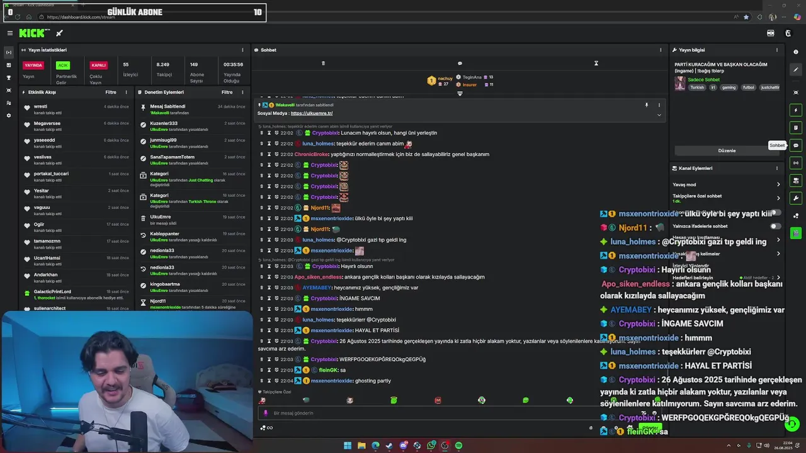806x453 pixels.
Task: Click wresti in activity feed
Action: coord(40,106)
